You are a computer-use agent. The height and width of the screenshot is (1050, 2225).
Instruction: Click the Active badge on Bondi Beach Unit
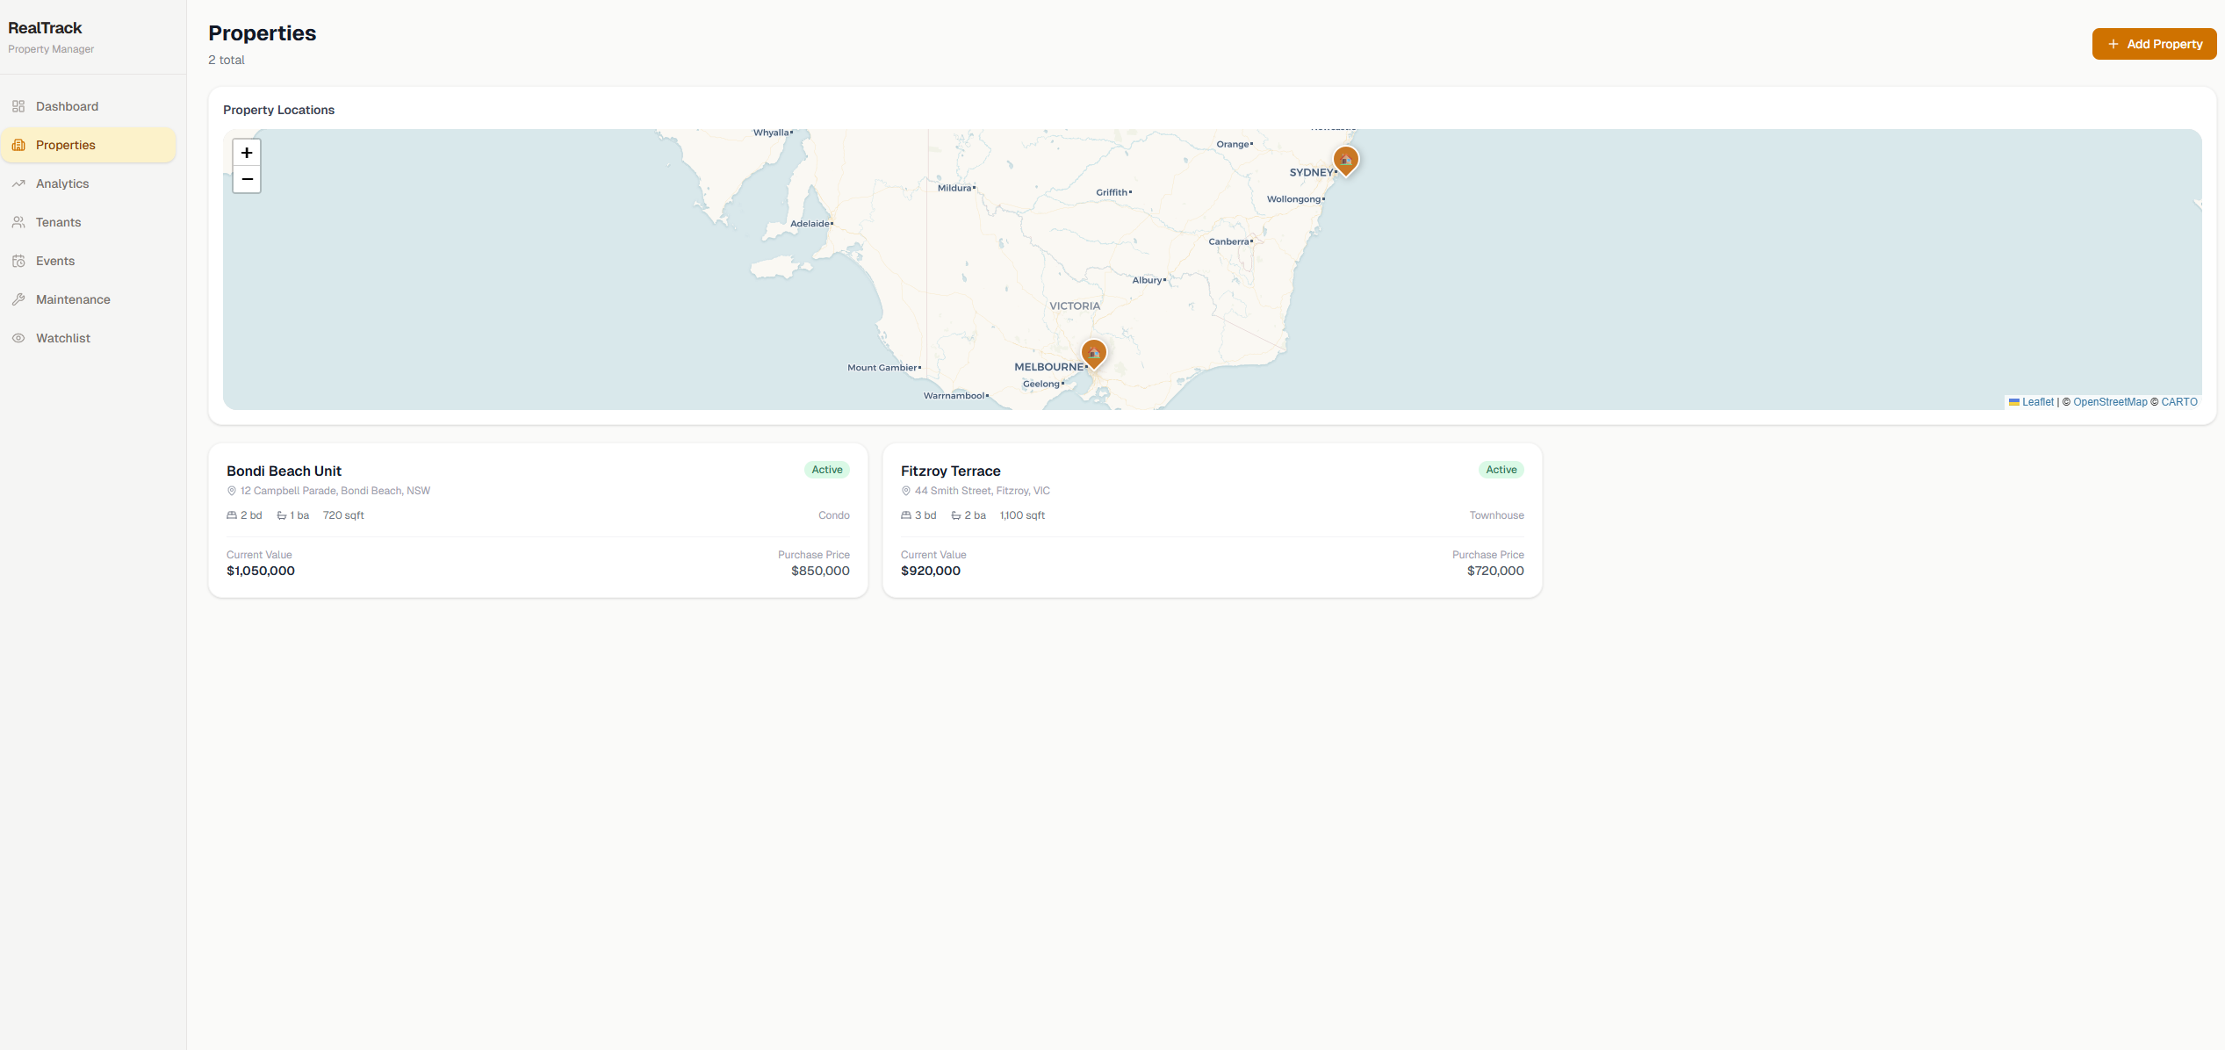pyautogui.click(x=825, y=469)
